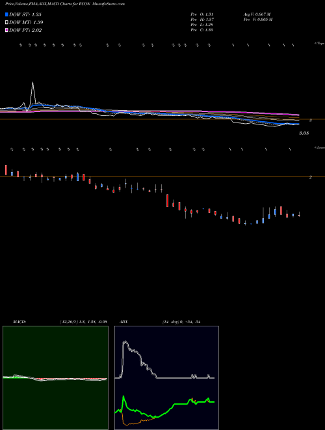Click the white ADX line peak in ADX panel
Screen dimensions: 325x430
125,341
